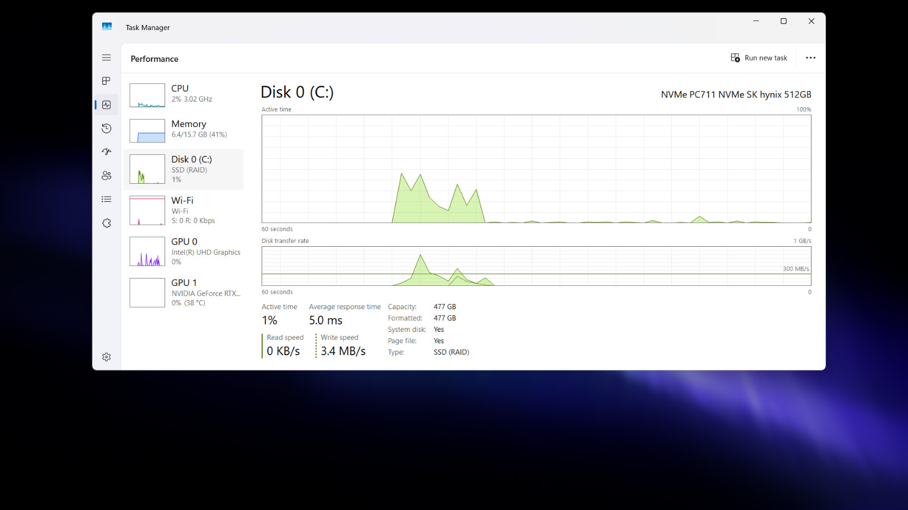Open the Users page icon
The image size is (908, 510).
[106, 176]
